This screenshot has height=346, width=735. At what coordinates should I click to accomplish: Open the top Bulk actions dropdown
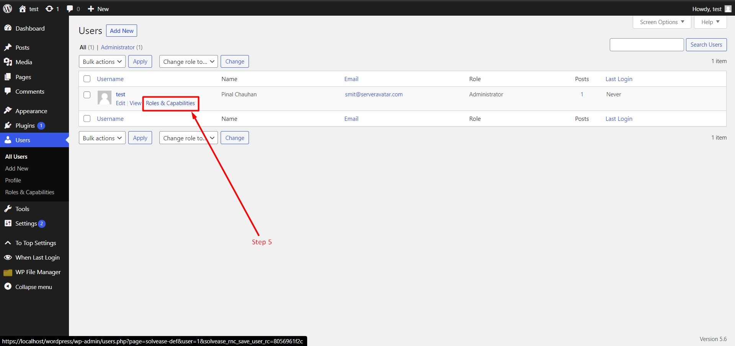pos(102,62)
